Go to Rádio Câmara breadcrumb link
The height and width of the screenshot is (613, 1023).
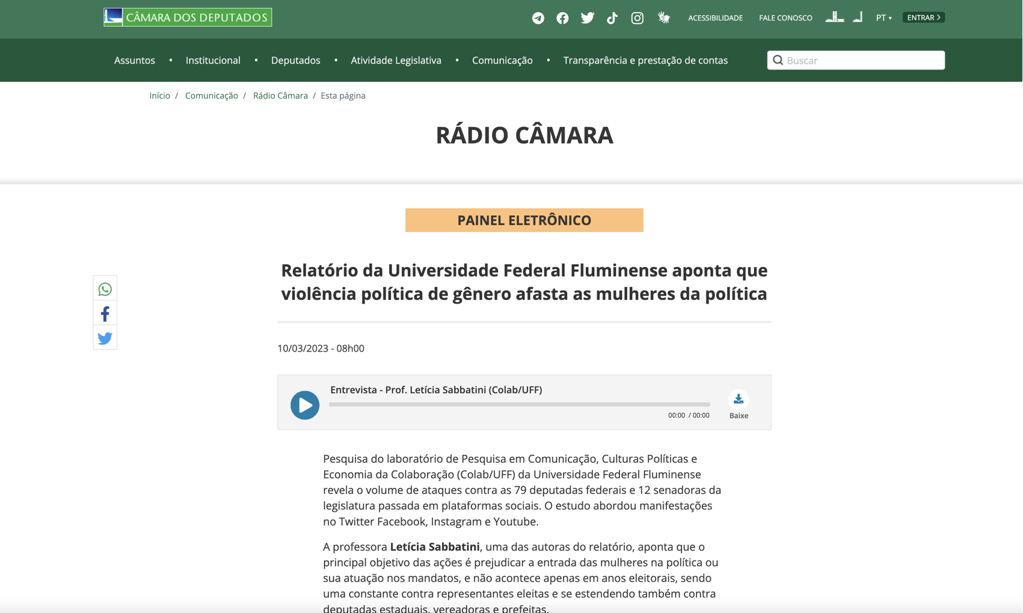click(280, 96)
